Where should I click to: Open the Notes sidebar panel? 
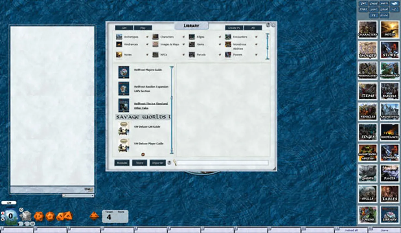click(x=390, y=29)
